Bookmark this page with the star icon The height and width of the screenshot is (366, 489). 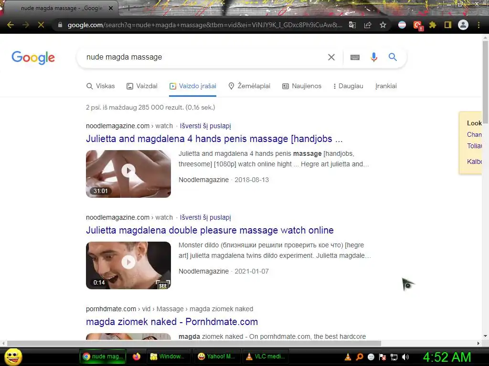(383, 25)
